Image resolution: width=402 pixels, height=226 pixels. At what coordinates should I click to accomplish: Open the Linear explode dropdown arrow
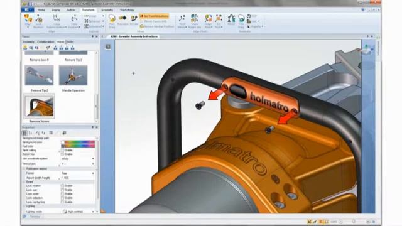coord(103,16)
